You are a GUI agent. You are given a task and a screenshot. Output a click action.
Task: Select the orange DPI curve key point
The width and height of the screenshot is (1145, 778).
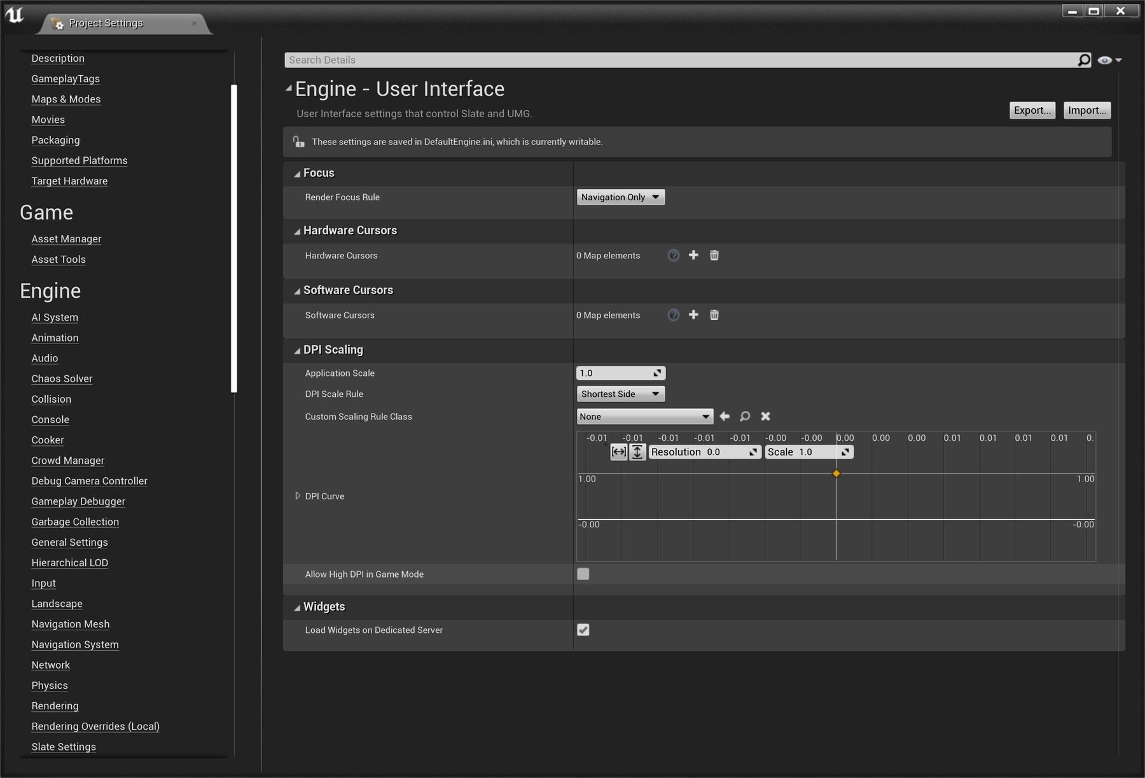click(x=836, y=473)
